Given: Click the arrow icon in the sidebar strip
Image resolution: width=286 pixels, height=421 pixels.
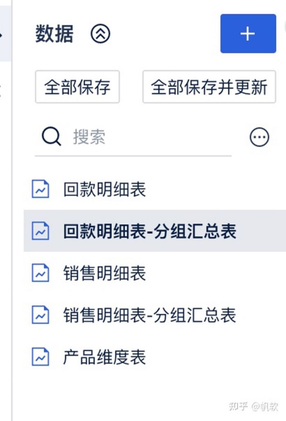Looking at the screenshot, I should pos(1,35).
